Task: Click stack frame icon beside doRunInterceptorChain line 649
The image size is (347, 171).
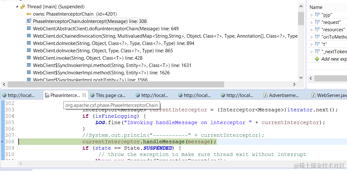Action: (29, 28)
